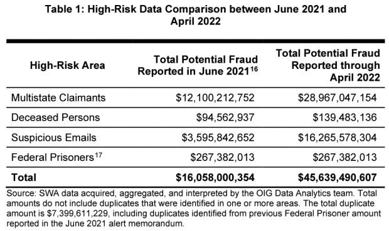This screenshot has height=231, width=389.
Task: Click the Deceased Persons row label
Action: coord(56,117)
